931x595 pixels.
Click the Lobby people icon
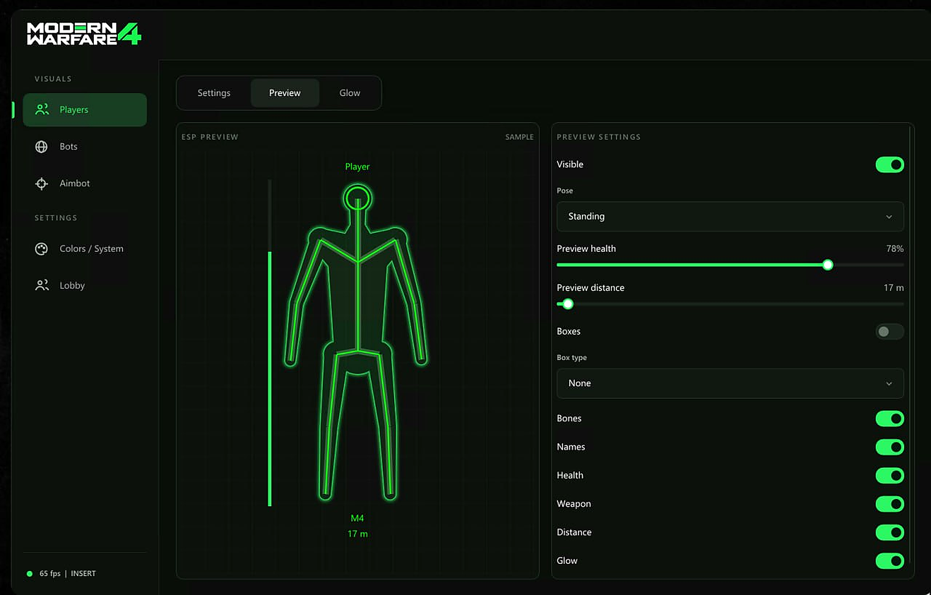coord(42,285)
